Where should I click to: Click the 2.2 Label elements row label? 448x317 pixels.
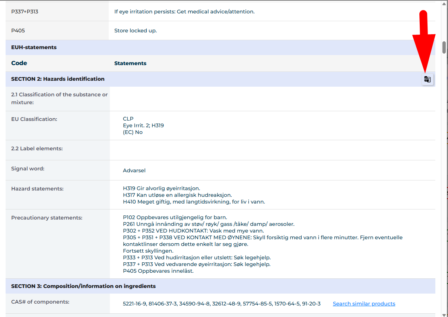(x=37, y=148)
